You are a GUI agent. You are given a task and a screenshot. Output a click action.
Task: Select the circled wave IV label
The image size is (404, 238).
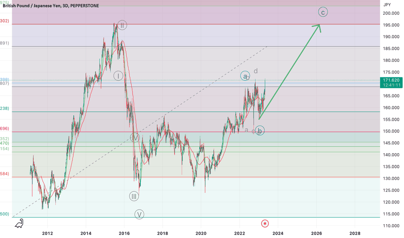(135, 138)
